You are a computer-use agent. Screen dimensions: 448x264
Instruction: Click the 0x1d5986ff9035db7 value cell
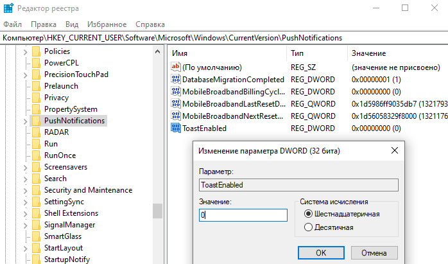[x=399, y=104]
